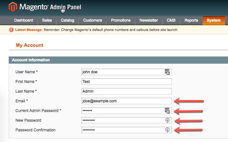
Task: Focus the User Name field containing john doe
Action: [123, 72]
